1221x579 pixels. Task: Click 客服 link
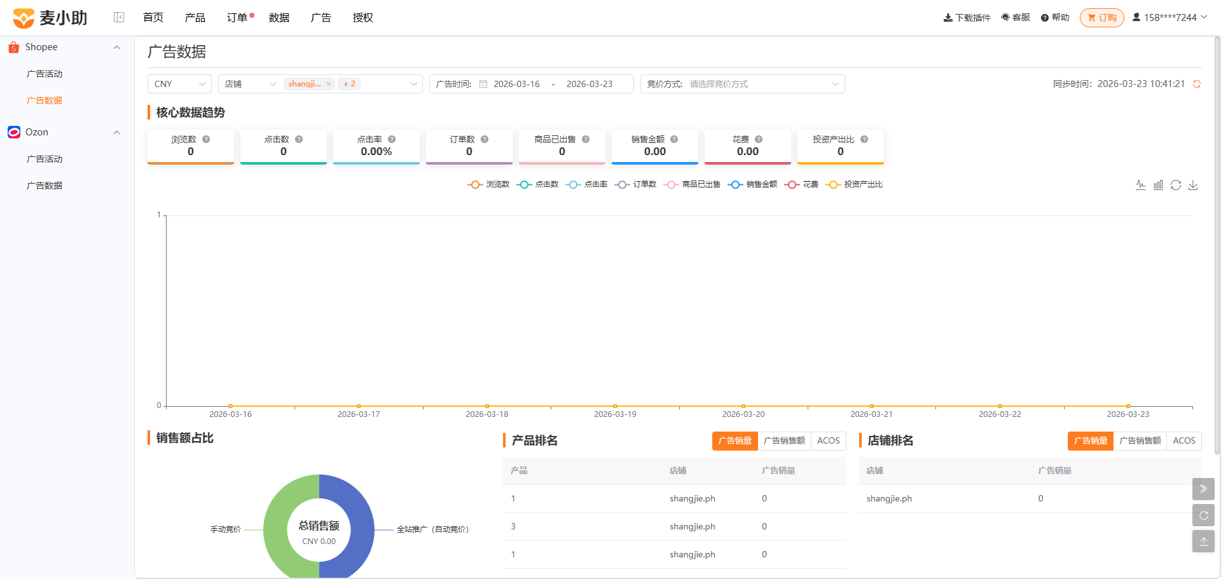(1016, 17)
